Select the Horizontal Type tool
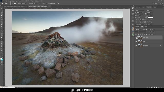The width and height of the screenshot is (164, 92). pos(2,44)
